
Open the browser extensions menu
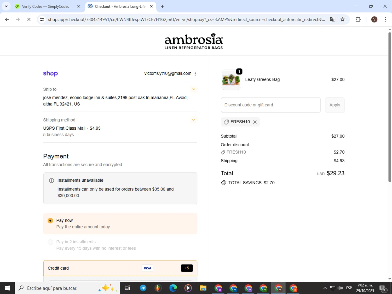tap(358, 19)
